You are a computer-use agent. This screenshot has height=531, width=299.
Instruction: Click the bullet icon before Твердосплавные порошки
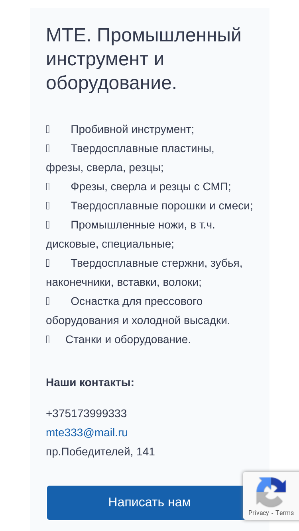click(x=48, y=206)
